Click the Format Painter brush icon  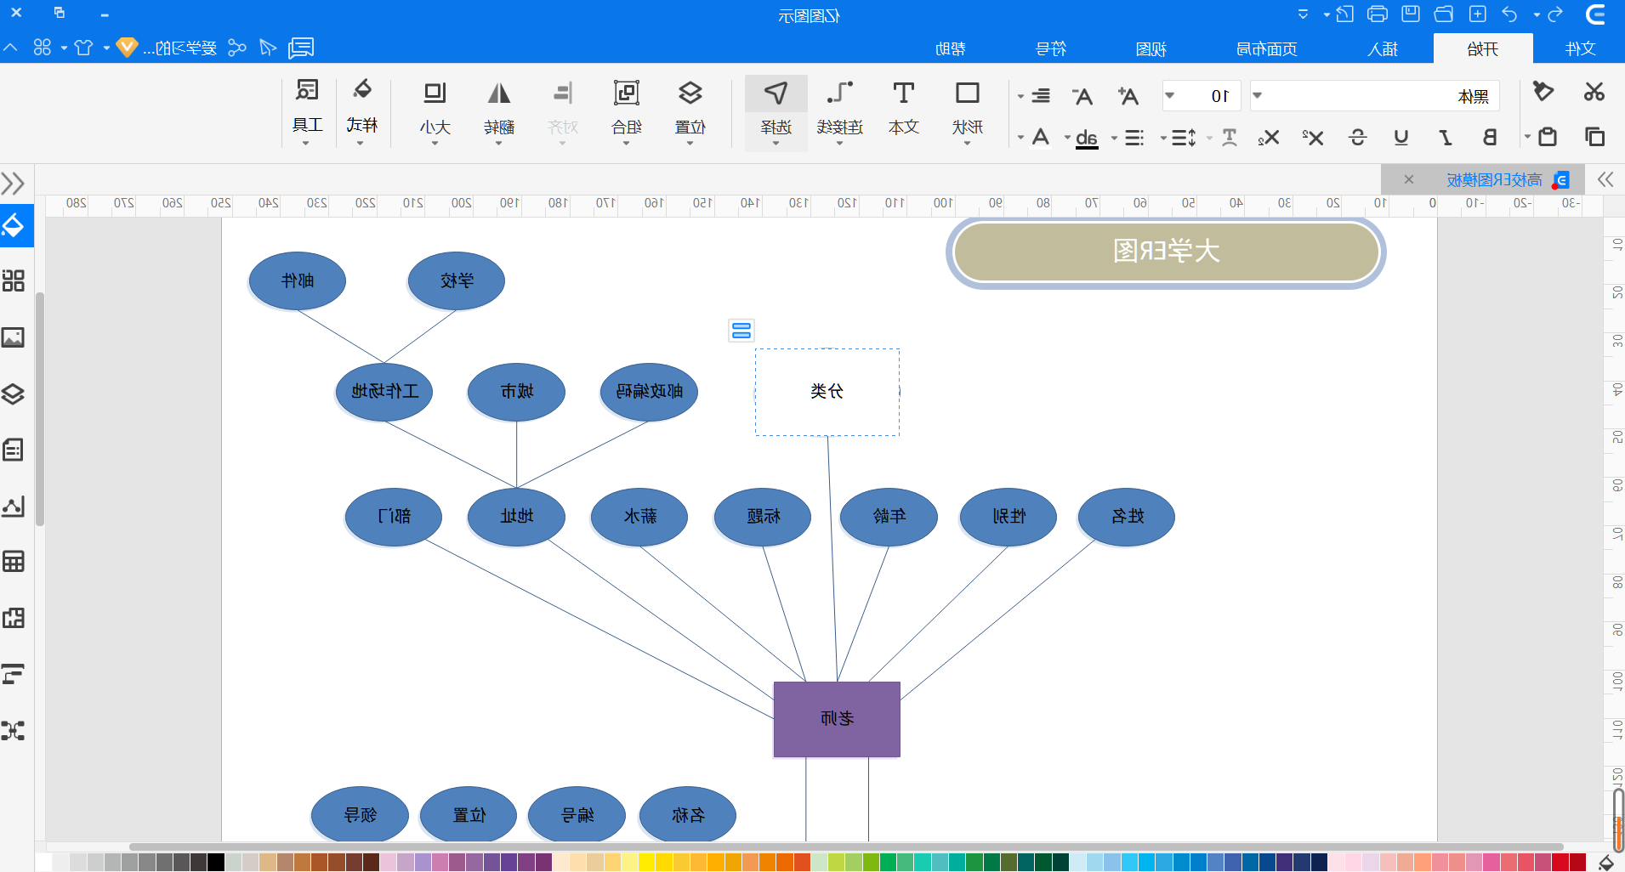(1543, 92)
